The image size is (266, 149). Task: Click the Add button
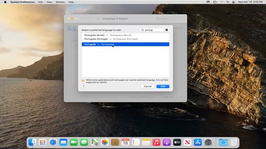click(163, 87)
